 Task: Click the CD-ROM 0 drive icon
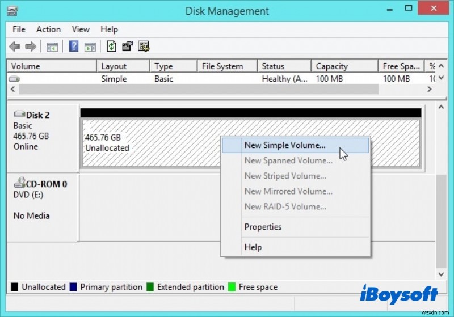[19, 183]
